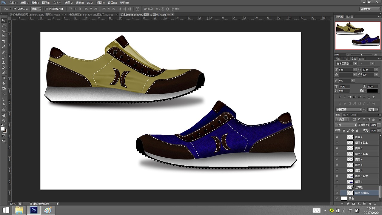Add a layer style with fx icon
This screenshot has height=215, width=382.
348,204
